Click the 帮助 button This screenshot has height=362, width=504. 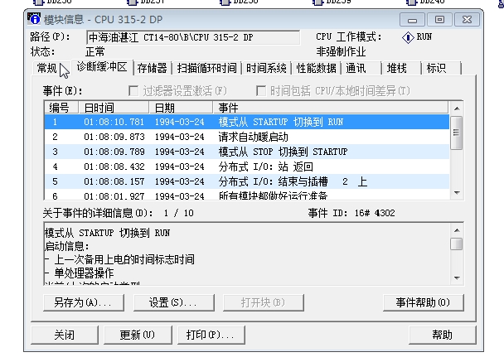click(x=443, y=335)
